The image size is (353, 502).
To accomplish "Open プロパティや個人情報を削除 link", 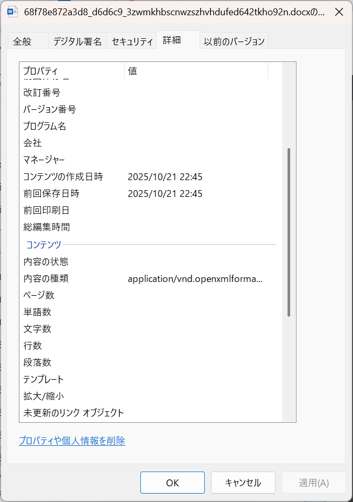I will pos(72,441).
